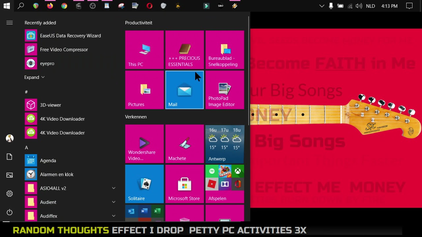Open the Microsoft Store tile
The width and height of the screenshot is (422, 237).
point(185,184)
